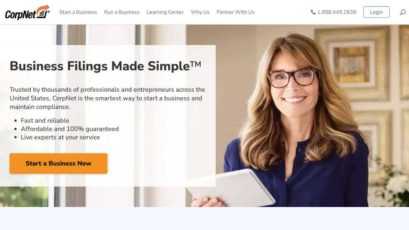This screenshot has height=230, width=409.
Task: Click the Trusted by thousands paragraph text
Action: pyautogui.click(x=107, y=98)
